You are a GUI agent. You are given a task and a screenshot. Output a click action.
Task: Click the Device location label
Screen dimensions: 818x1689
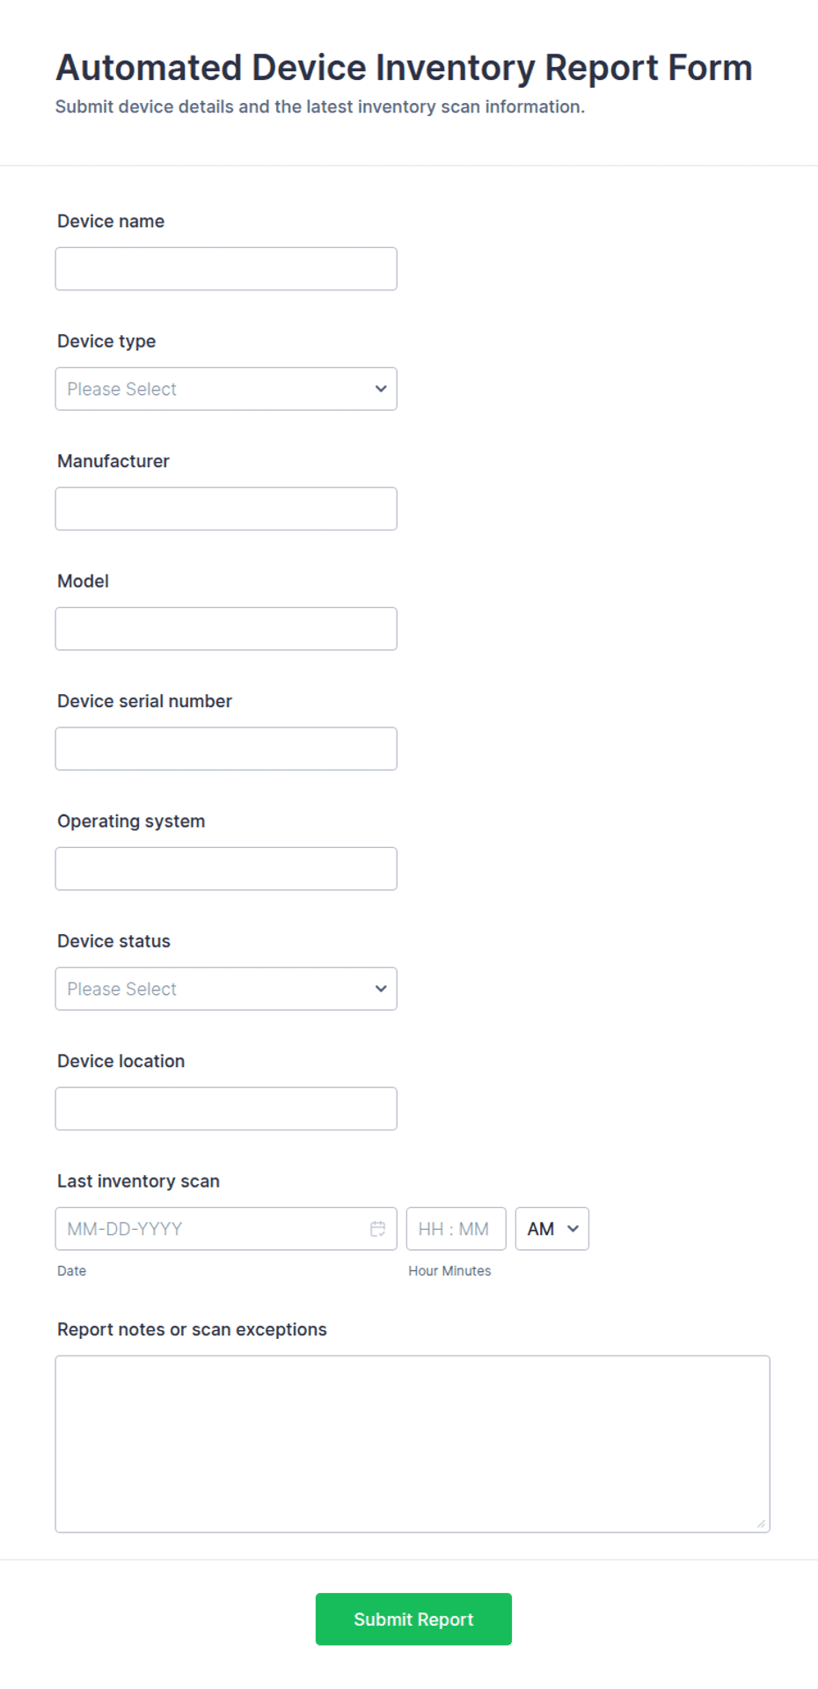(x=121, y=1061)
